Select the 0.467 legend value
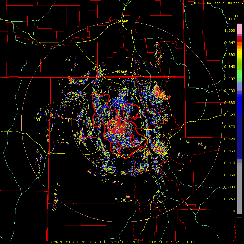 pos(230,151)
